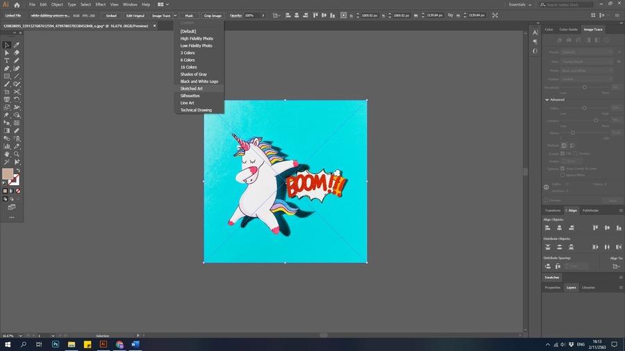Select the Magic Wand tool
This screenshot has width=625, height=351.
coord(7,162)
